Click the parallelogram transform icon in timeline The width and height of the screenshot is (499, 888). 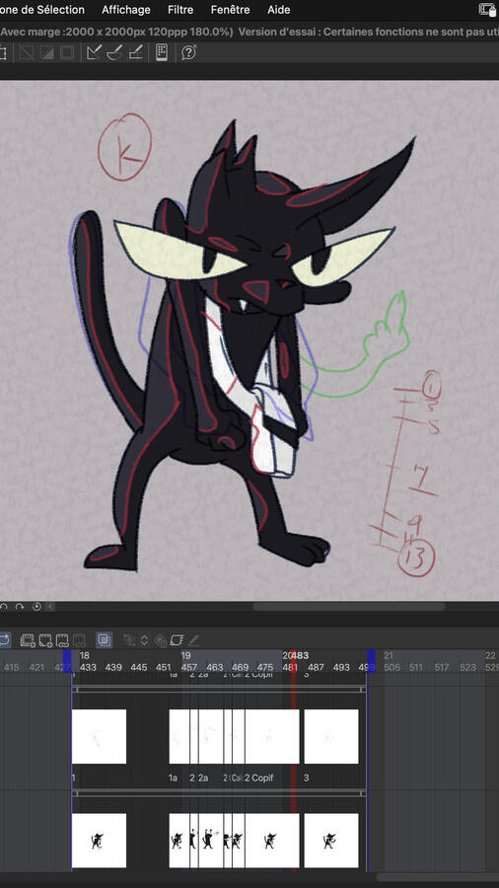(x=178, y=640)
